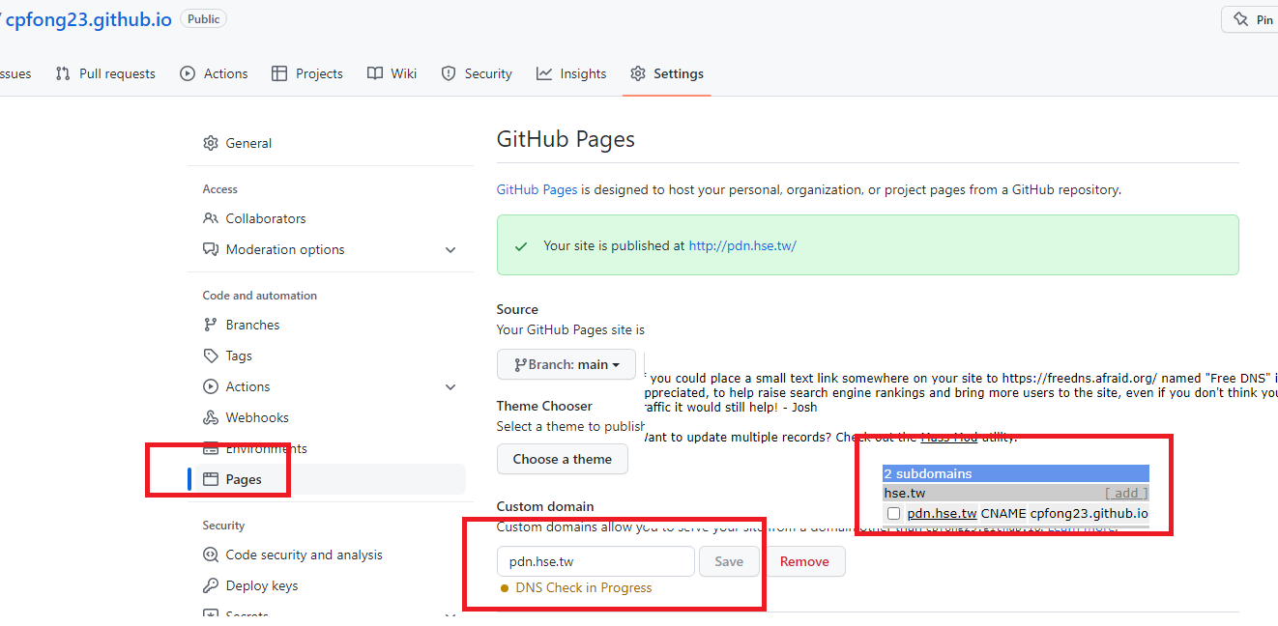The width and height of the screenshot is (1278, 626).
Task: Open the published site link http://pdn.hse.tw/
Action: [741, 245]
